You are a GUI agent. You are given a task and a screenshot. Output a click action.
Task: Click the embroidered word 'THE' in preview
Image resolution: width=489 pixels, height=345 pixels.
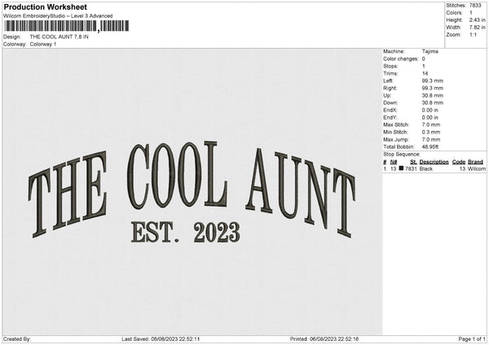68,194
